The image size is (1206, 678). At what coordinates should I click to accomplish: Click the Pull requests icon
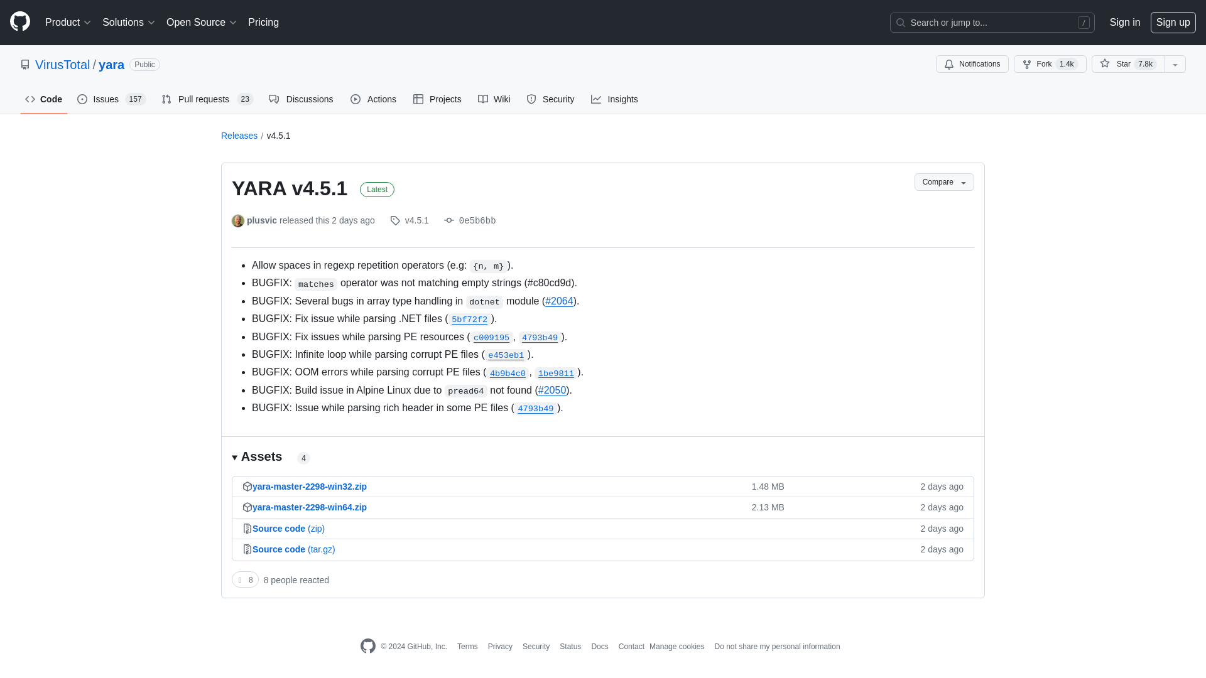click(x=166, y=99)
